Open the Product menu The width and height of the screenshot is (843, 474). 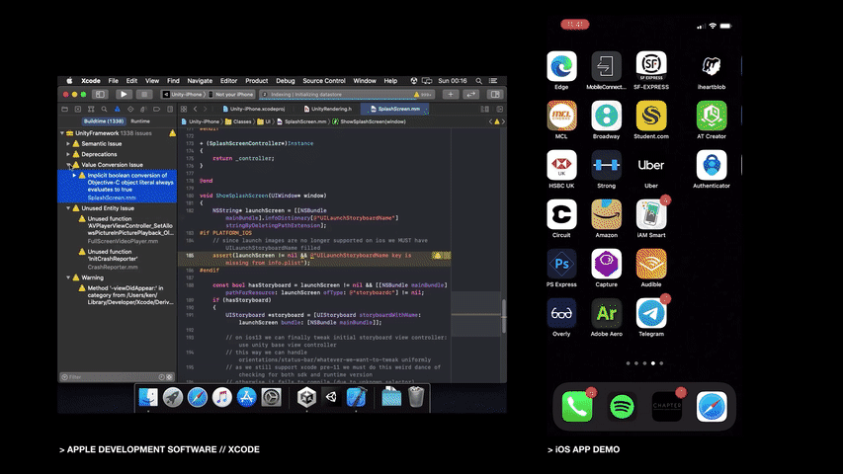tap(256, 81)
